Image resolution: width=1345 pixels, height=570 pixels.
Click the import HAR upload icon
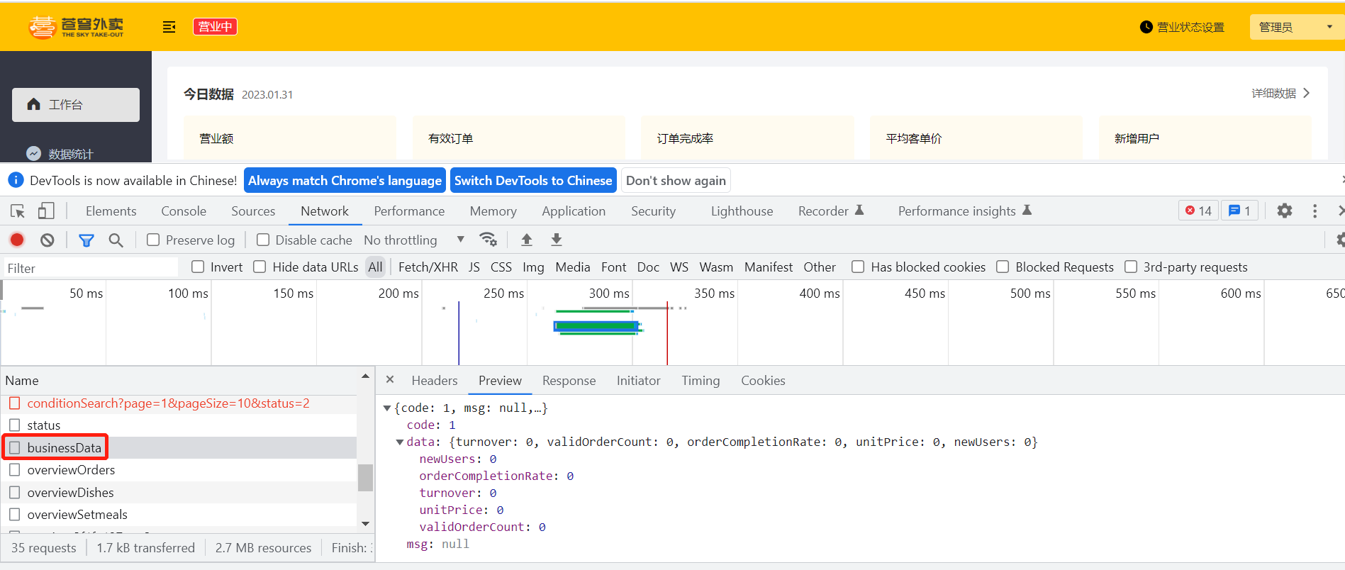coord(527,240)
